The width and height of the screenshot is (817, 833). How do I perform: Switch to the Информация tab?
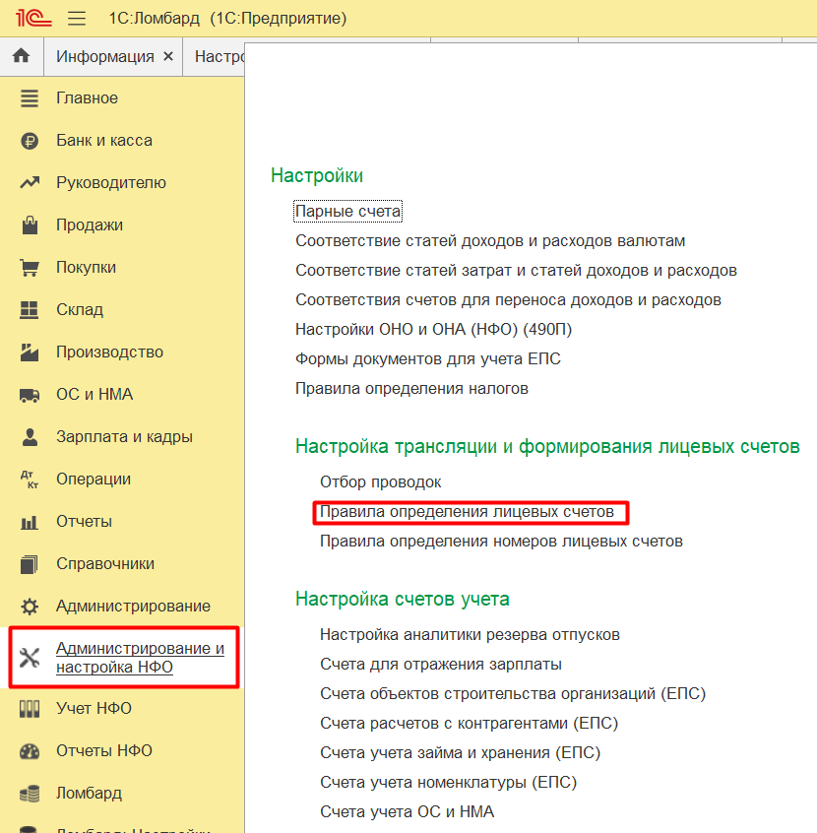tap(104, 56)
